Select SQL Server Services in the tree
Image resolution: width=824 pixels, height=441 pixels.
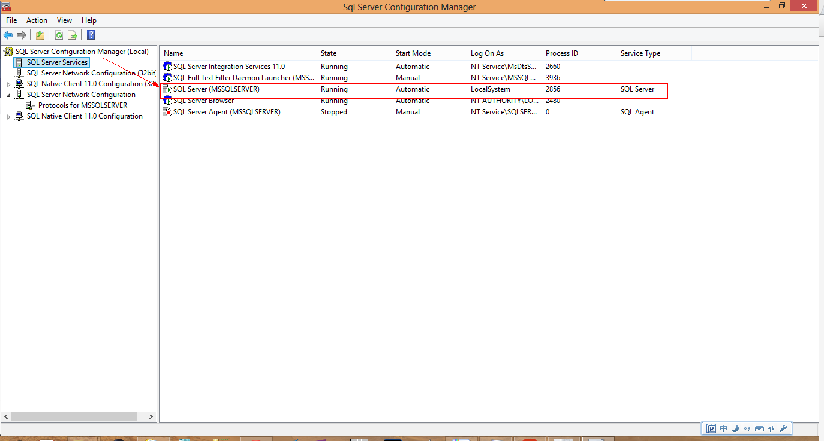(x=57, y=62)
